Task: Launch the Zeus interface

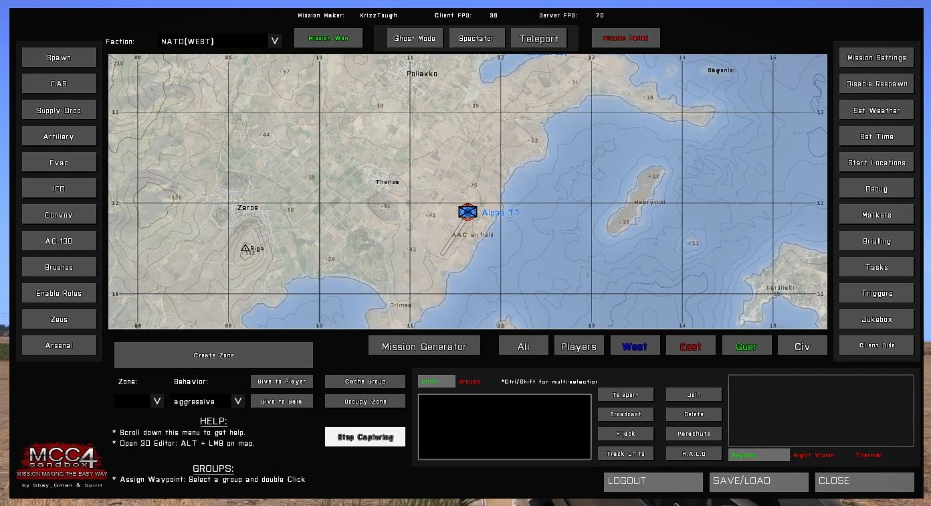Action: [60, 319]
